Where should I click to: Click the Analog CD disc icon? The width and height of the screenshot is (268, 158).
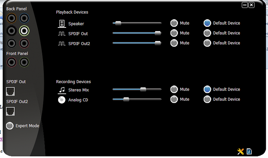click(62, 100)
